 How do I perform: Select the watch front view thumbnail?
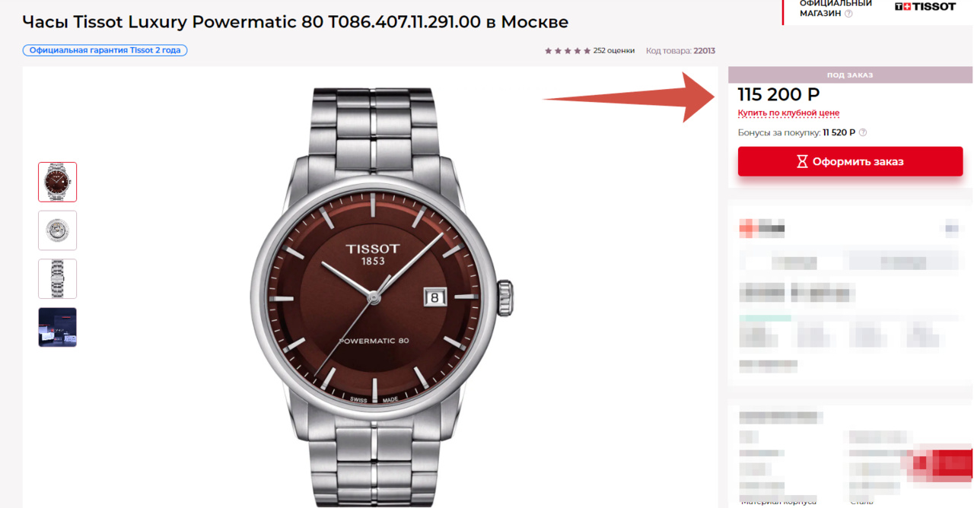58,182
